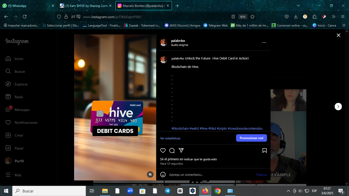Viewport: 349px width, 196px height.
Task: Click Publicar to post the comment
Action: click(x=262, y=175)
